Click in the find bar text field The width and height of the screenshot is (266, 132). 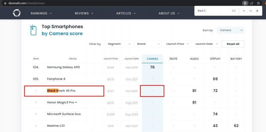click(212, 11)
